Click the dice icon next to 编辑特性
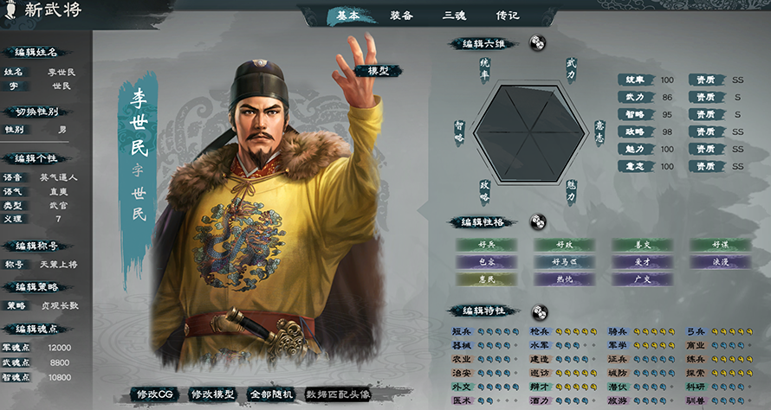 [540, 311]
